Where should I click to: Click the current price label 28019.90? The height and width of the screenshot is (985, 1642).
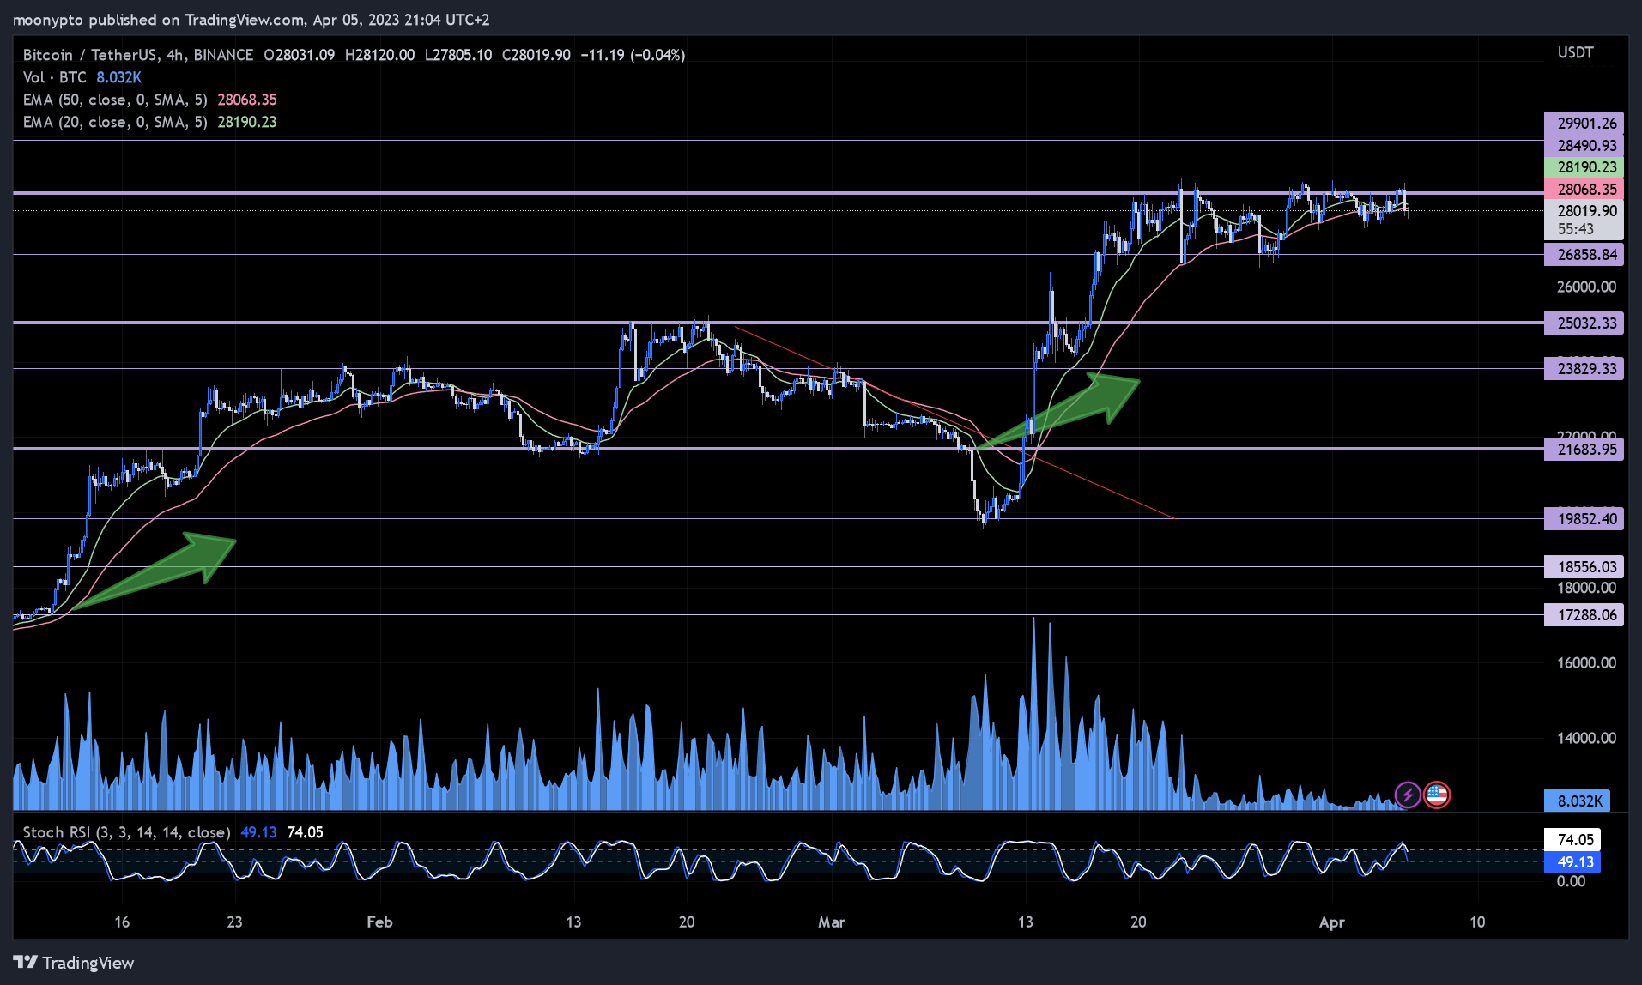coord(1584,211)
